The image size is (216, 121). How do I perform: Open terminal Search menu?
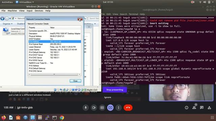pyautogui.click(x=123, y=14)
